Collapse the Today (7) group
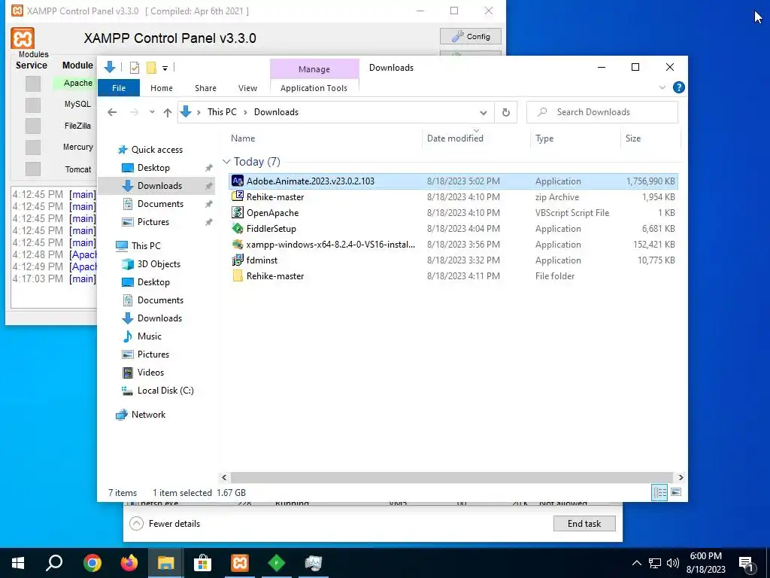 pos(226,162)
